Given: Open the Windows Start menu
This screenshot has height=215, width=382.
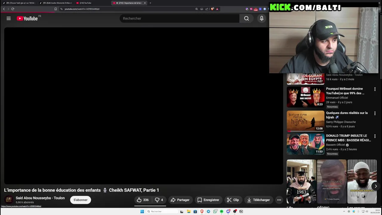Looking at the screenshot, I should (142, 211).
